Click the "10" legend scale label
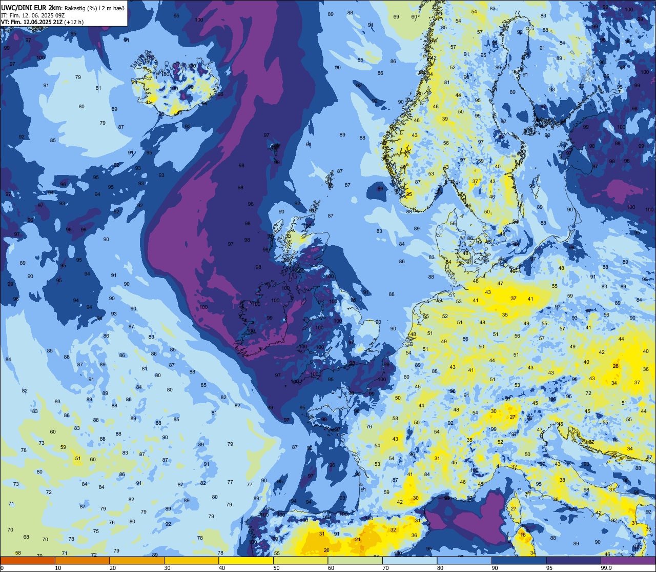This screenshot has height=572, width=656. pyautogui.click(x=58, y=568)
